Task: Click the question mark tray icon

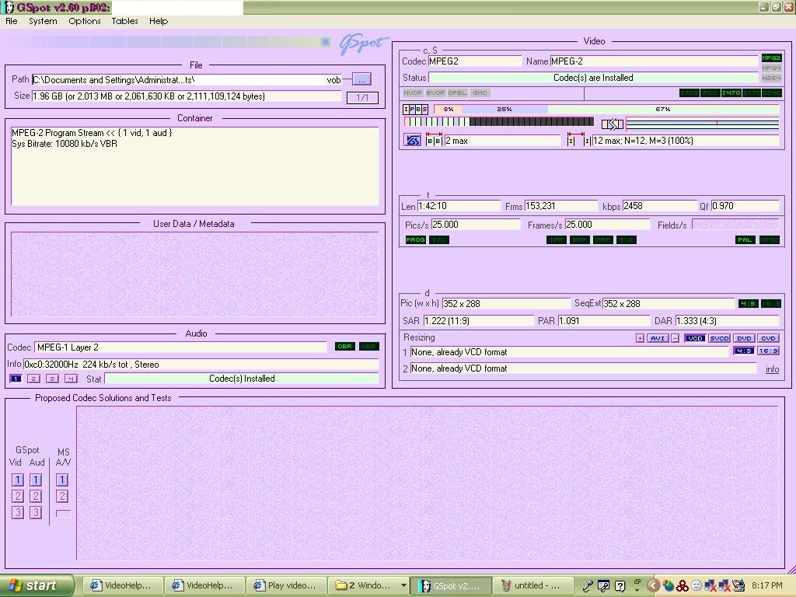Action: [x=620, y=586]
